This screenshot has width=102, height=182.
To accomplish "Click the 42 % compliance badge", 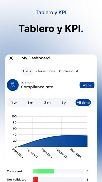I will (87, 85).
